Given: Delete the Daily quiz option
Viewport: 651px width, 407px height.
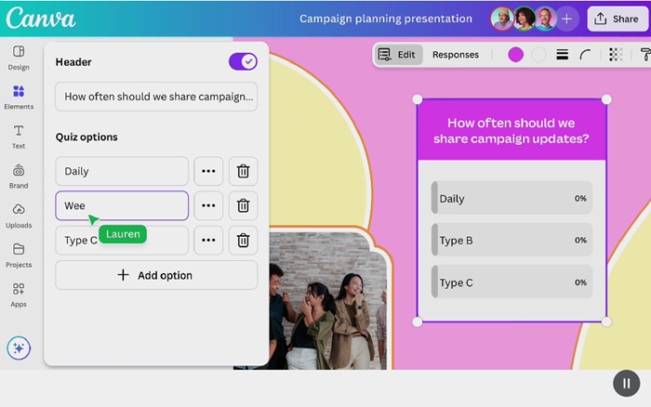Looking at the screenshot, I should coord(243,171).
